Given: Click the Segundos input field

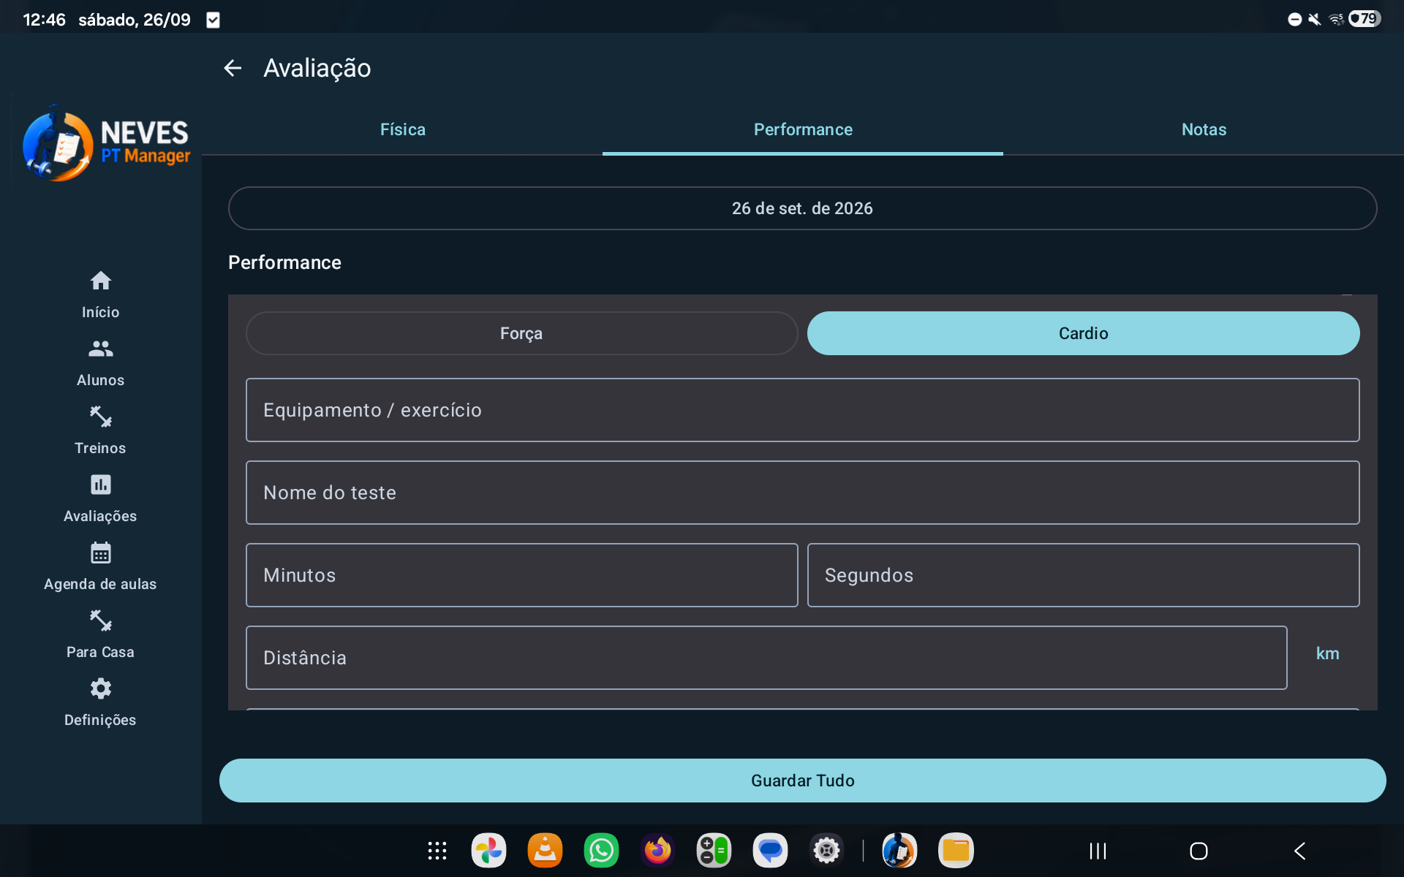Looking at the screenshot, I should point(1083,575).
